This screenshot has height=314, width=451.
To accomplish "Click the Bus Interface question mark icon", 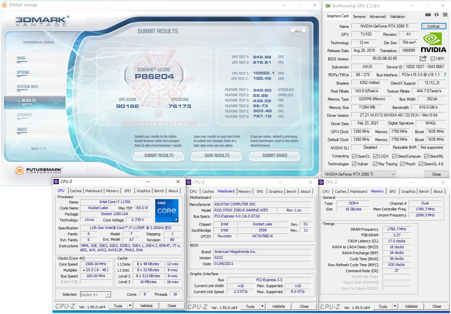I will [445, 75].
